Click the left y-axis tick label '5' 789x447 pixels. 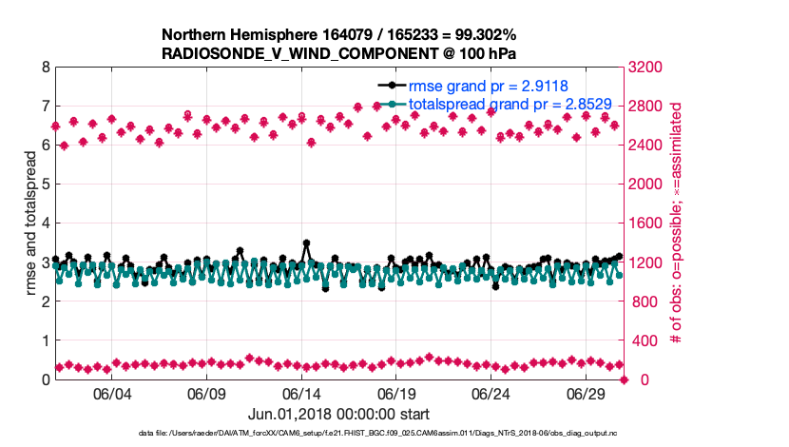point(46,185)
